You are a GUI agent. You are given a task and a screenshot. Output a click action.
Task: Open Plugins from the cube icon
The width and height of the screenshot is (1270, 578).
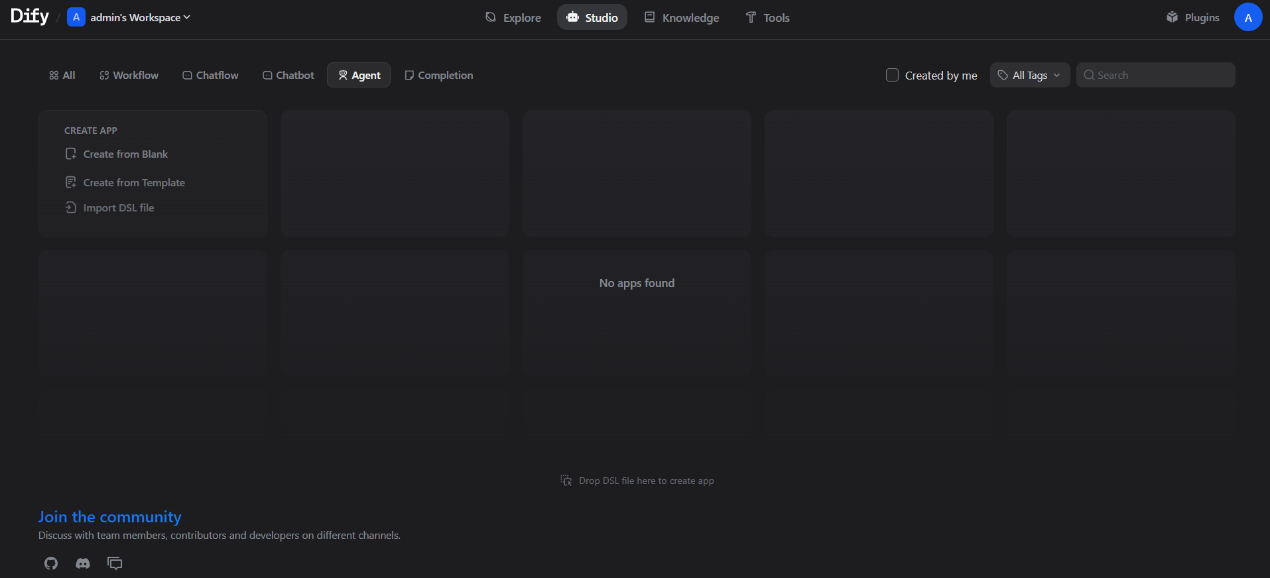1173,17
